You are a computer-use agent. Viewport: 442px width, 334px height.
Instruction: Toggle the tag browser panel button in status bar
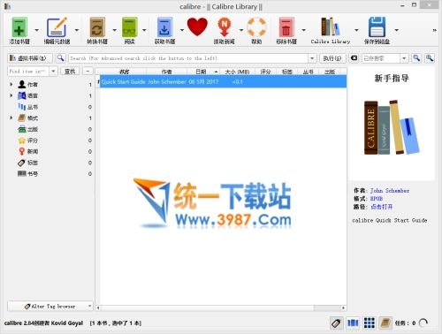click(336, 323)
